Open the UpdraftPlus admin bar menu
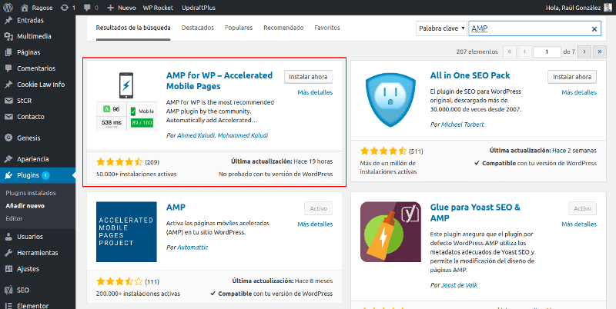 click(x=199, y=8)
